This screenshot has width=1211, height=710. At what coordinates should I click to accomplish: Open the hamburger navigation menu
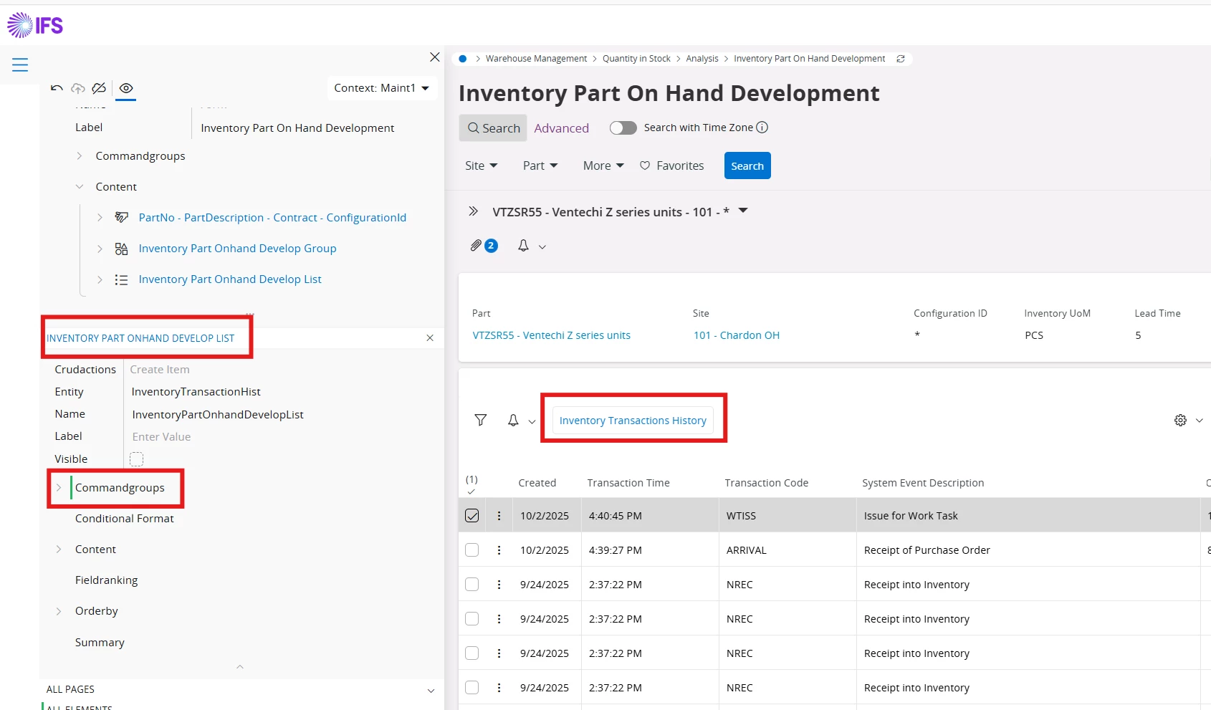pos(20,65)
